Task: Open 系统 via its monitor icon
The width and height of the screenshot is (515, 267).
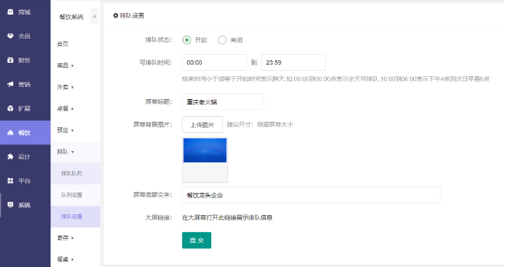Action: [10, 204]
